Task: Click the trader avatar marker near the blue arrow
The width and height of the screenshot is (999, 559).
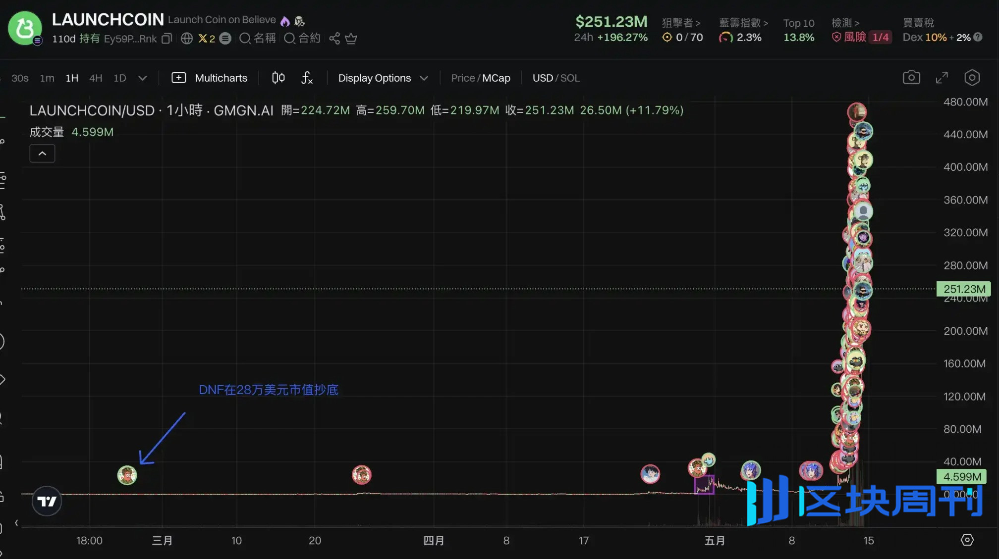Action: [127, 475]
